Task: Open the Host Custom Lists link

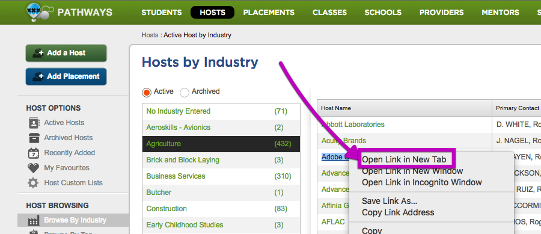Action: [x=73, y=183]
